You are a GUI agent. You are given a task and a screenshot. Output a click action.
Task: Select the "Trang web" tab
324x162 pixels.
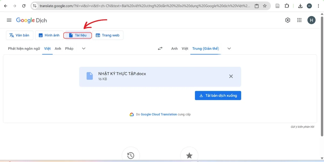108,35
